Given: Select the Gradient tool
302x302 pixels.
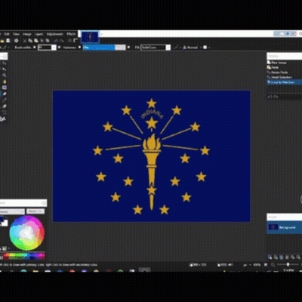Looking at the screenshot, I should (5, 88).
